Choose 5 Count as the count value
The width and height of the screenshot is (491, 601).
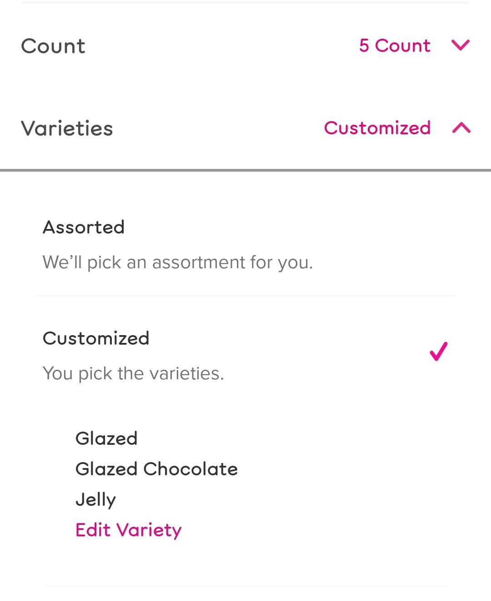(x=394, y=46)
